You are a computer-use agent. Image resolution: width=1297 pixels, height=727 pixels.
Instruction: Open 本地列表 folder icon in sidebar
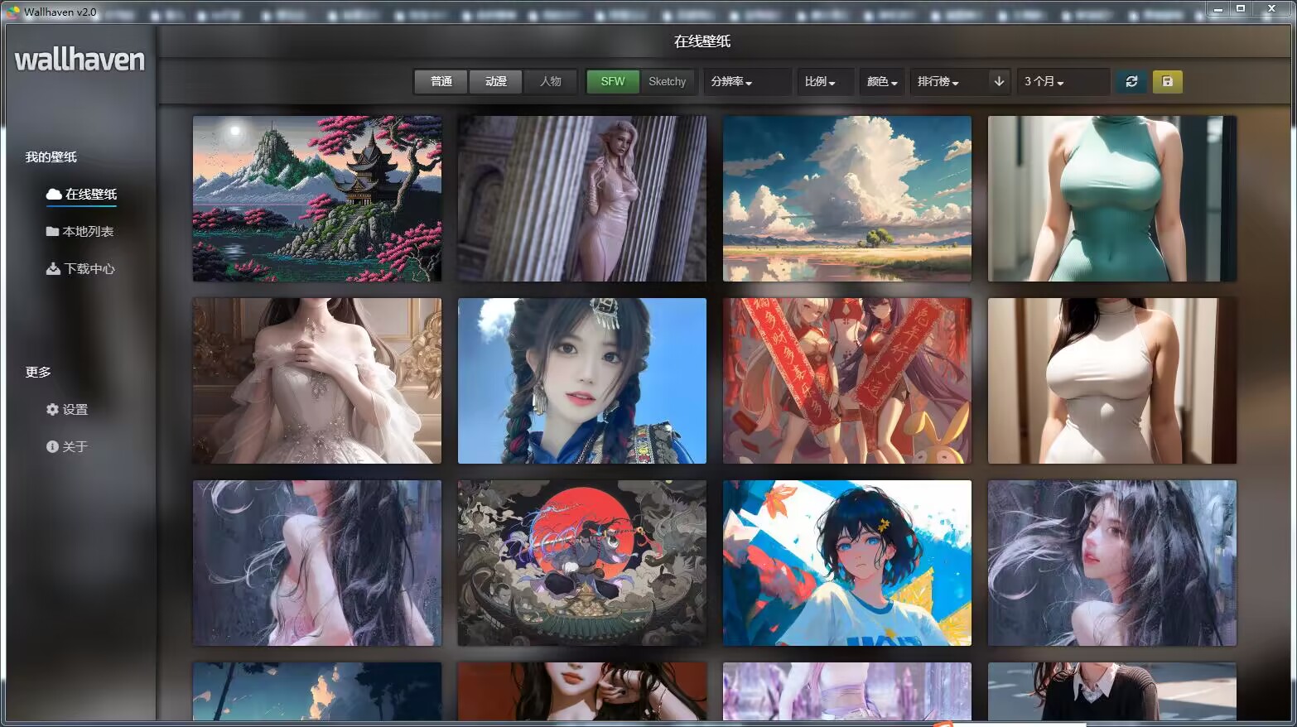(x=52, y=231)
